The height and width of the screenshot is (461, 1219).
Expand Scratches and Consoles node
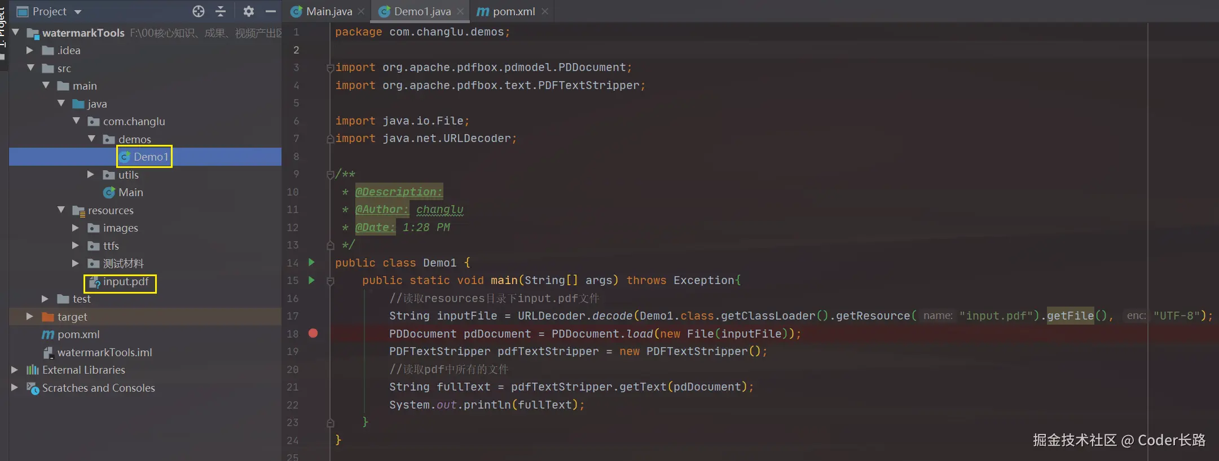(x=15, y=388)
